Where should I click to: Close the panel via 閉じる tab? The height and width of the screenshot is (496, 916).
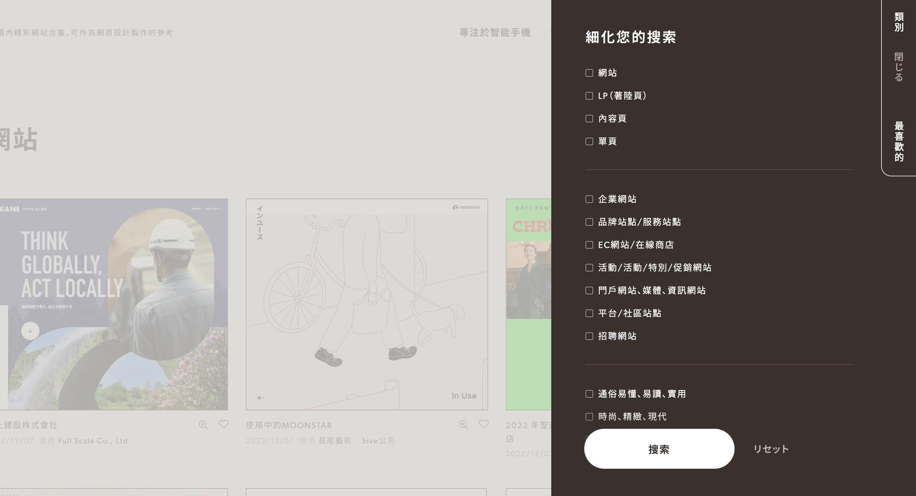pos(899,67)
